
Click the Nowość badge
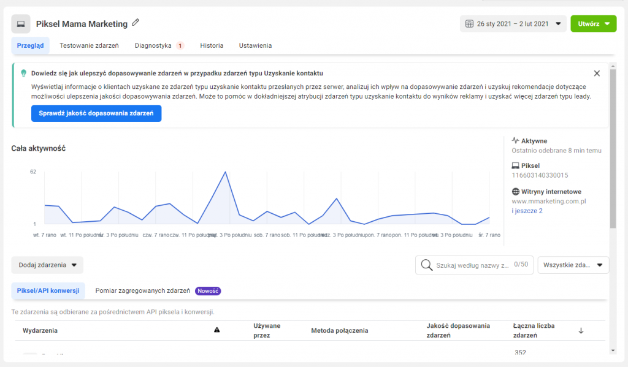tap(208, 291)
